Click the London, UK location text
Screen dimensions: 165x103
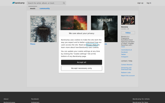pos(125,29)
